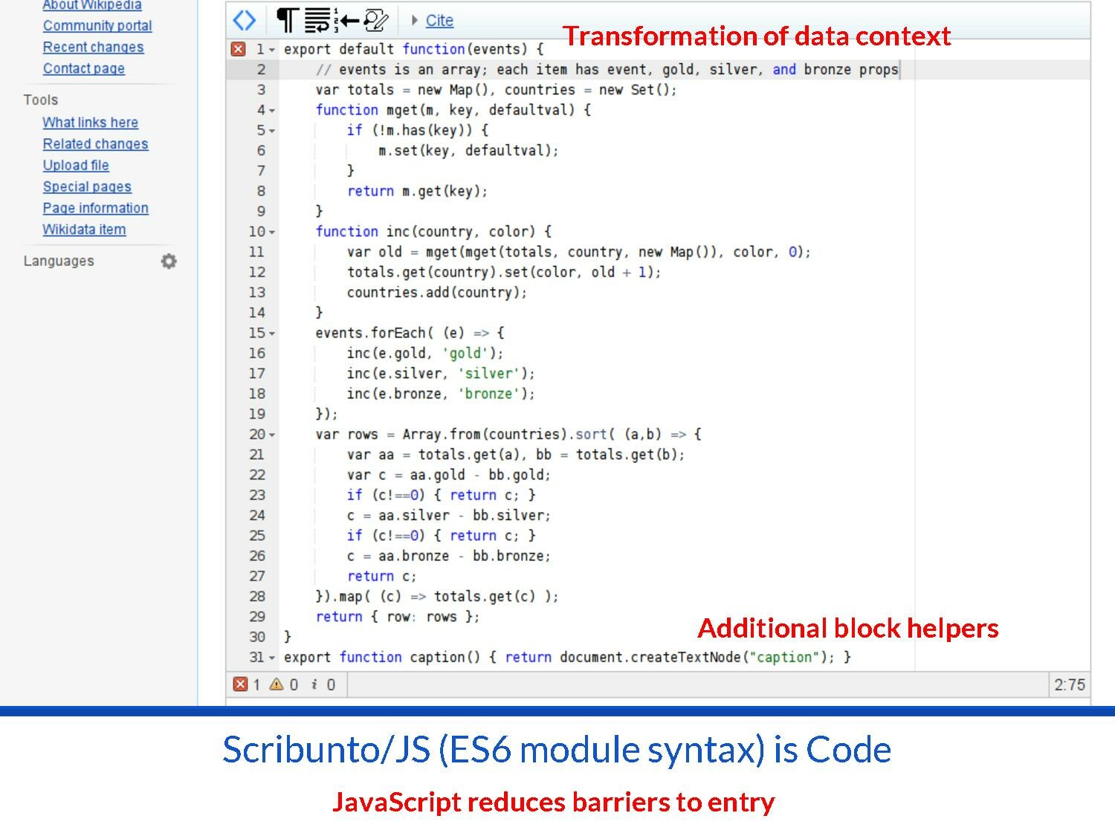The height and width of the screenshot is (836, 1115).
Task: Click 'totals.get(country).set(color, old + 1);' line
Action: (x=504, y=273)
